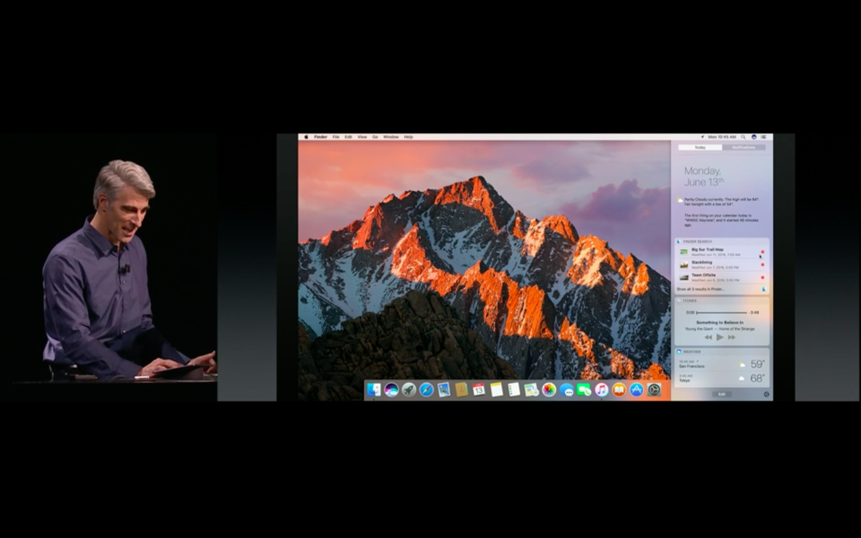The image size is (861, 538).
Task: Open Calendar icon showing 13
Action: [x=478, y=390]
